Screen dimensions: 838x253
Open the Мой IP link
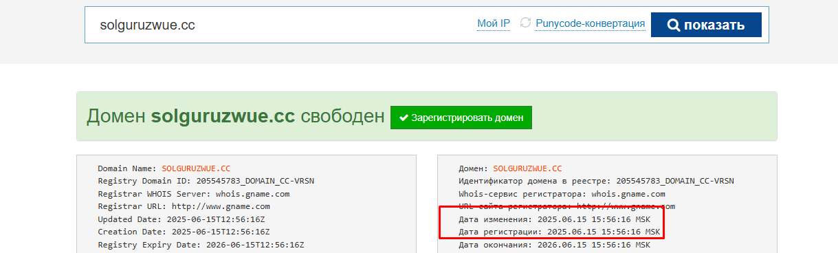494,24
